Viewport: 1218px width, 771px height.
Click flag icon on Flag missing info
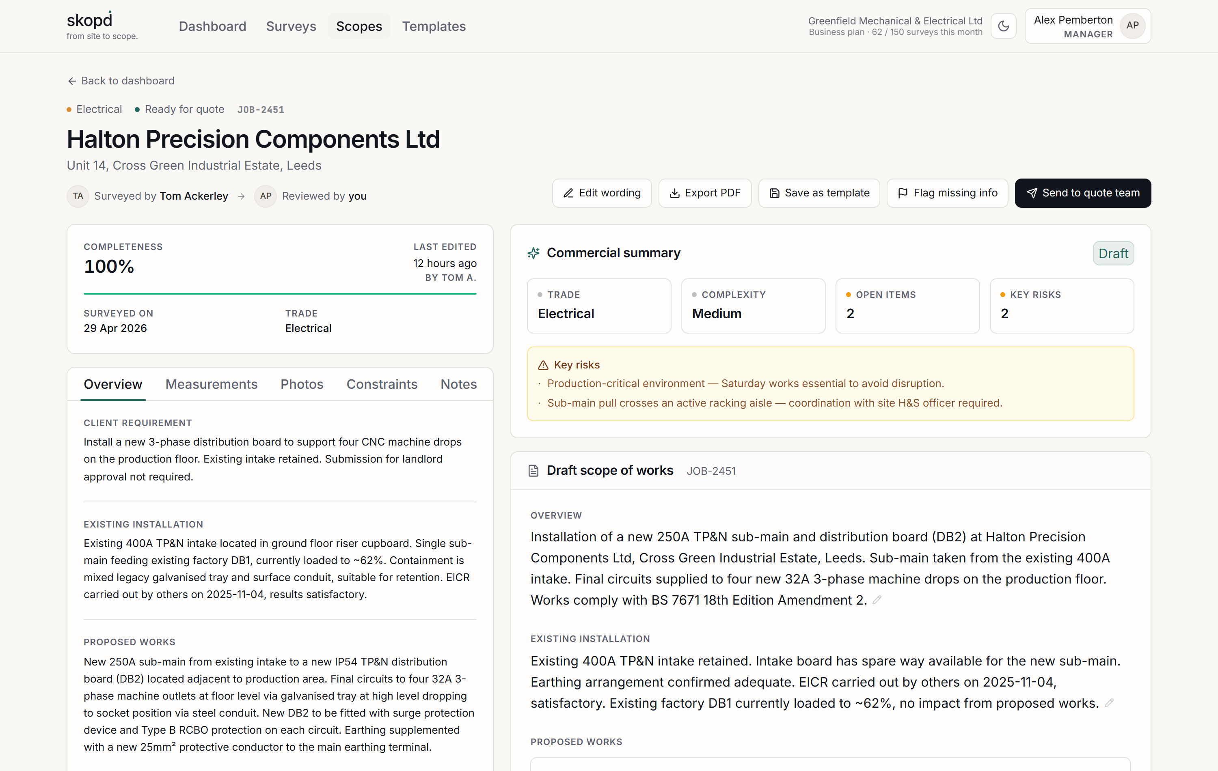pos(903,193)
